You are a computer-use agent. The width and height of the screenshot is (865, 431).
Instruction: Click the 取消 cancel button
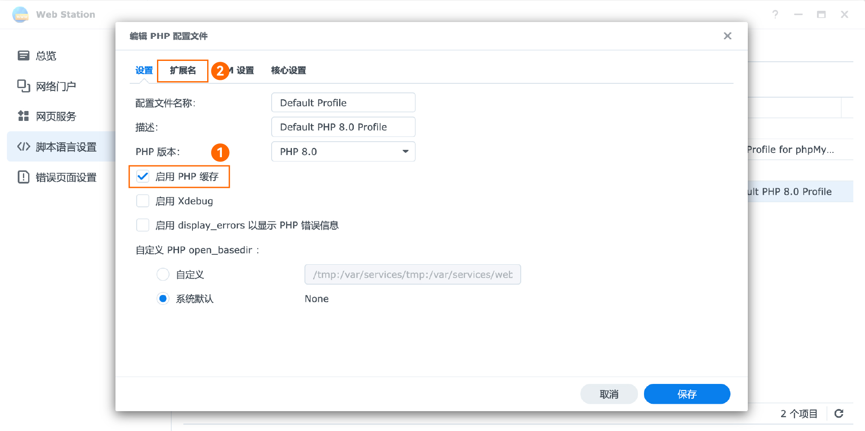point(609,394)
